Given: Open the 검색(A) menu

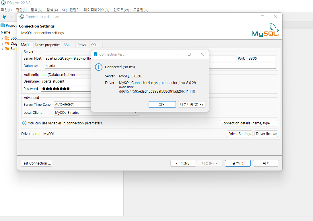Looking at the screenshot, I should tap(52, 10).
